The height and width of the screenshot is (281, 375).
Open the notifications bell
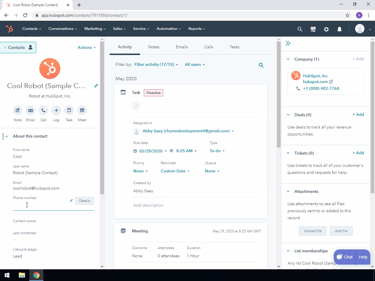click(x=340, y=29)
